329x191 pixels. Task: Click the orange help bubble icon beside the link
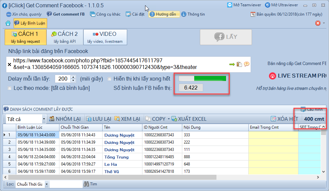(x=247, y=64)
